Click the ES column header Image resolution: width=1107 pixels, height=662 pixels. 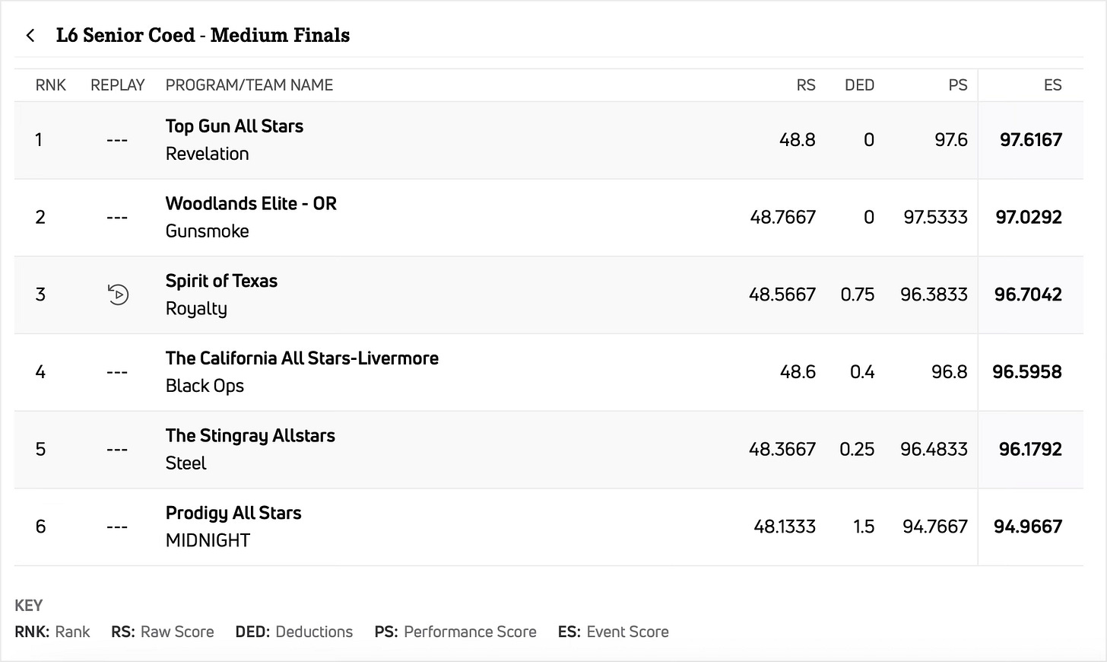tap(1052, 85)
